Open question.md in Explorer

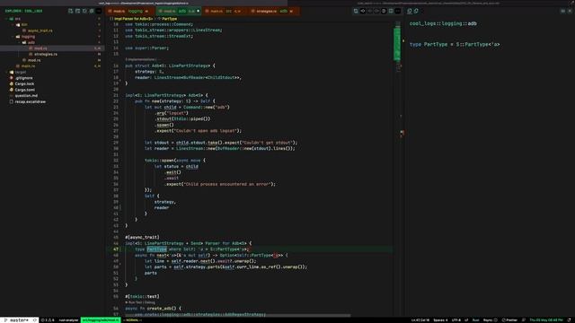pos(26,96)
